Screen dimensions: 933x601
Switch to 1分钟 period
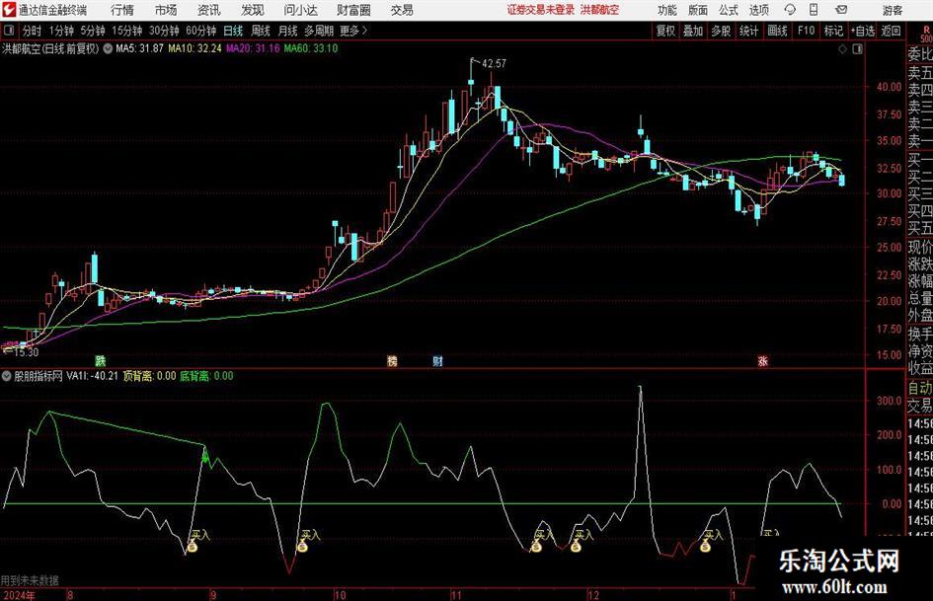[x=60, y=31]
